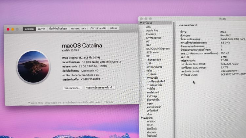Select การ์ดอีเธอร์เน็ต (Ethernet Cards) entry
246x138 pixels.
coord(154,85)
